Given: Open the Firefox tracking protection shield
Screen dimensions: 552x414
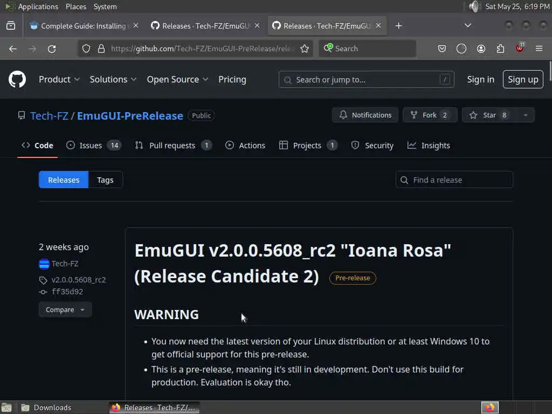Looking at the screenshot, I should click(x=86, y=49).
